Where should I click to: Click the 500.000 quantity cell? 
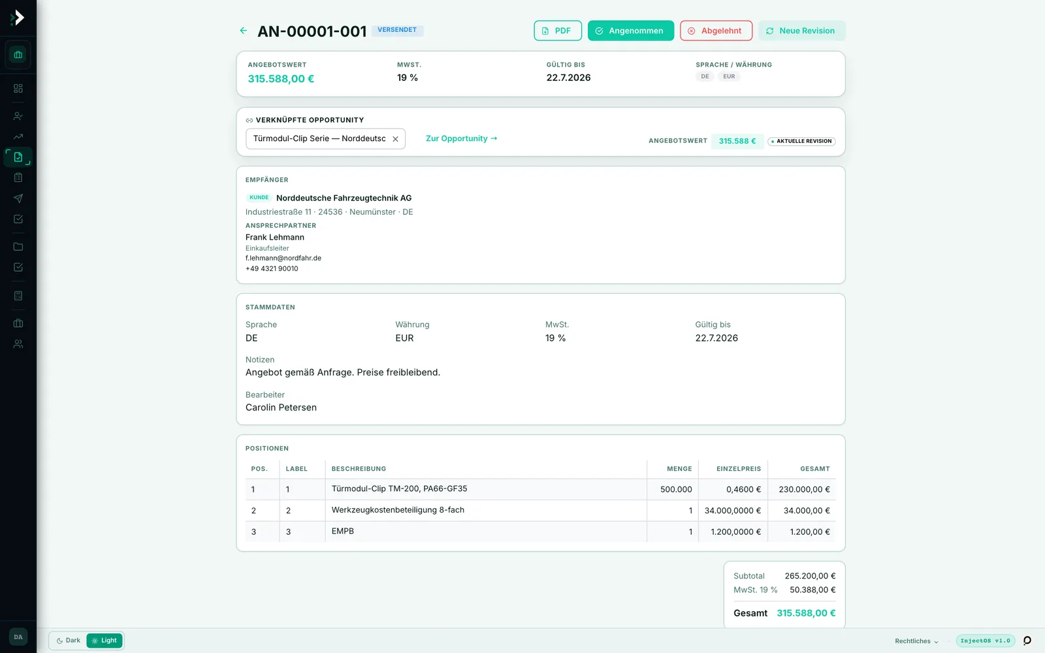pyautogui.click(x=673, y=489)
